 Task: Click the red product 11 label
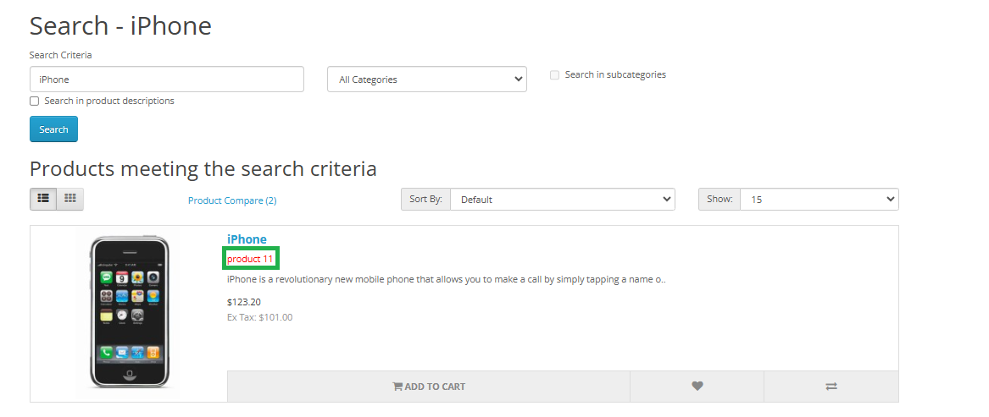point(250,258)
